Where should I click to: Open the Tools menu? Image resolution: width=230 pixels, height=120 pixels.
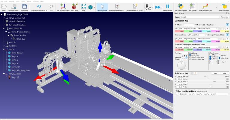point(23,1)
